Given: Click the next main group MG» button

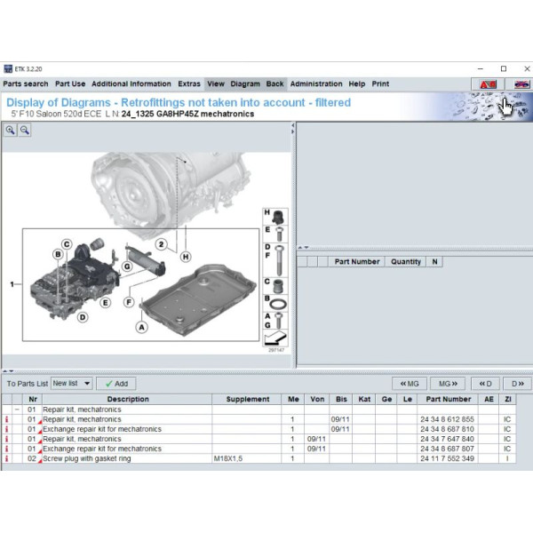Looking at the screenshot, I should click(447, 384).
